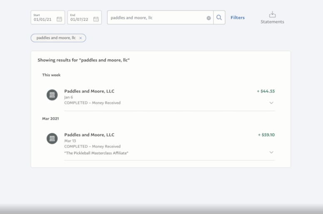Remove the 'paddles and moore, llc' filter chip
This screenshot has width=323, height=214.
point(81,38)
